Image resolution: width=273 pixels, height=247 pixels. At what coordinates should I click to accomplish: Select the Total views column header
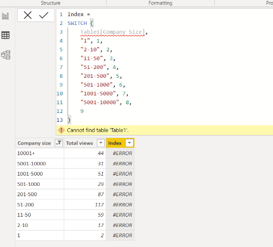[85, 143]
